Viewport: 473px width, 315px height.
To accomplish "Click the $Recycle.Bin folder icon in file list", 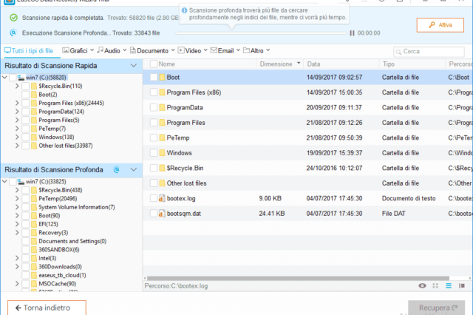I will 162,168.
